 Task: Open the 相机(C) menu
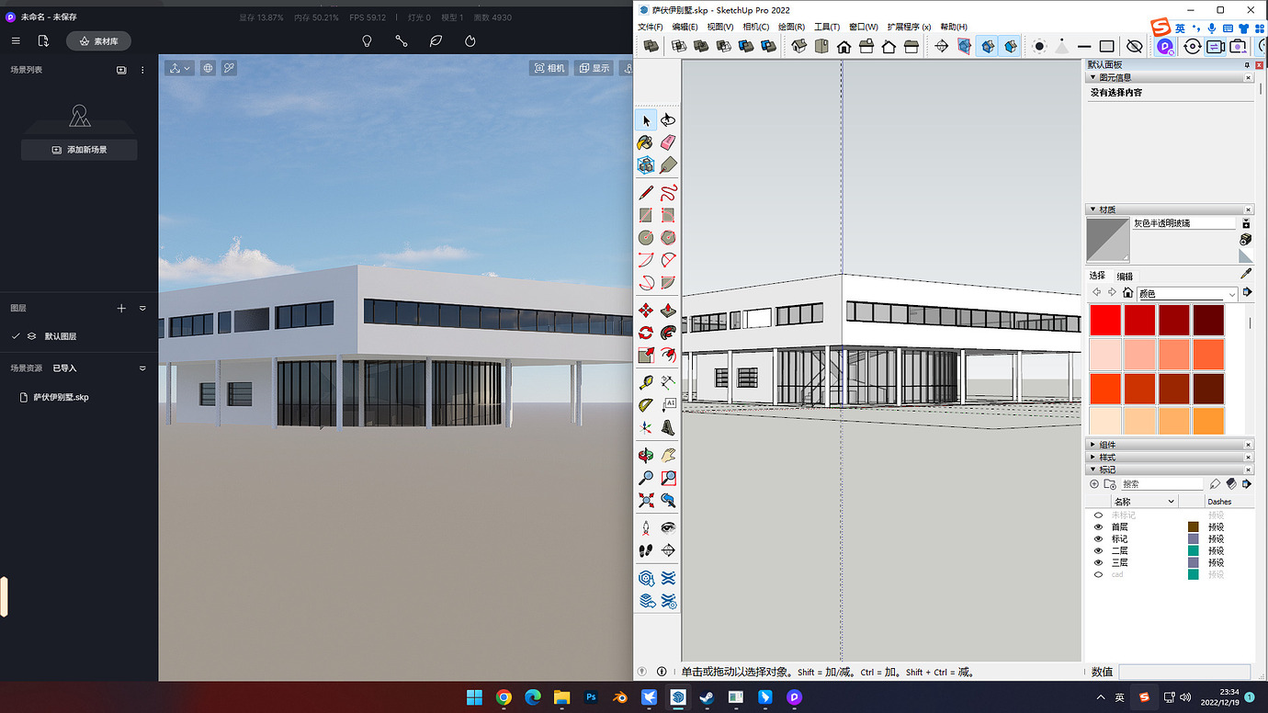pyautogui.click(x=755, y=27)
